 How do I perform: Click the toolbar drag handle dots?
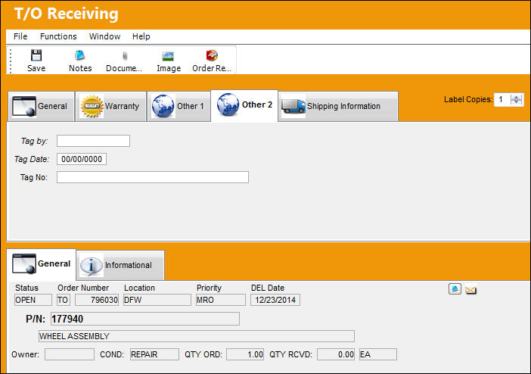pos(11,61)
